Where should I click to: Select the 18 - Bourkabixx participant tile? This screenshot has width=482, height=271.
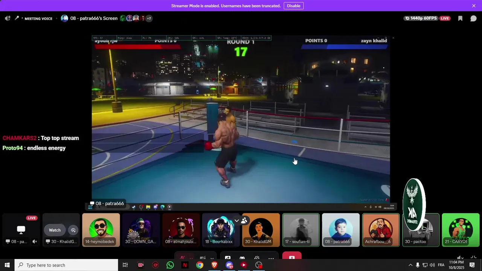pyautogui.click(x=221, y=230)
